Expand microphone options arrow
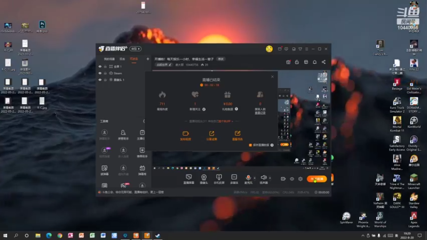Screen dimensions: 427x240 pos(255,178)
